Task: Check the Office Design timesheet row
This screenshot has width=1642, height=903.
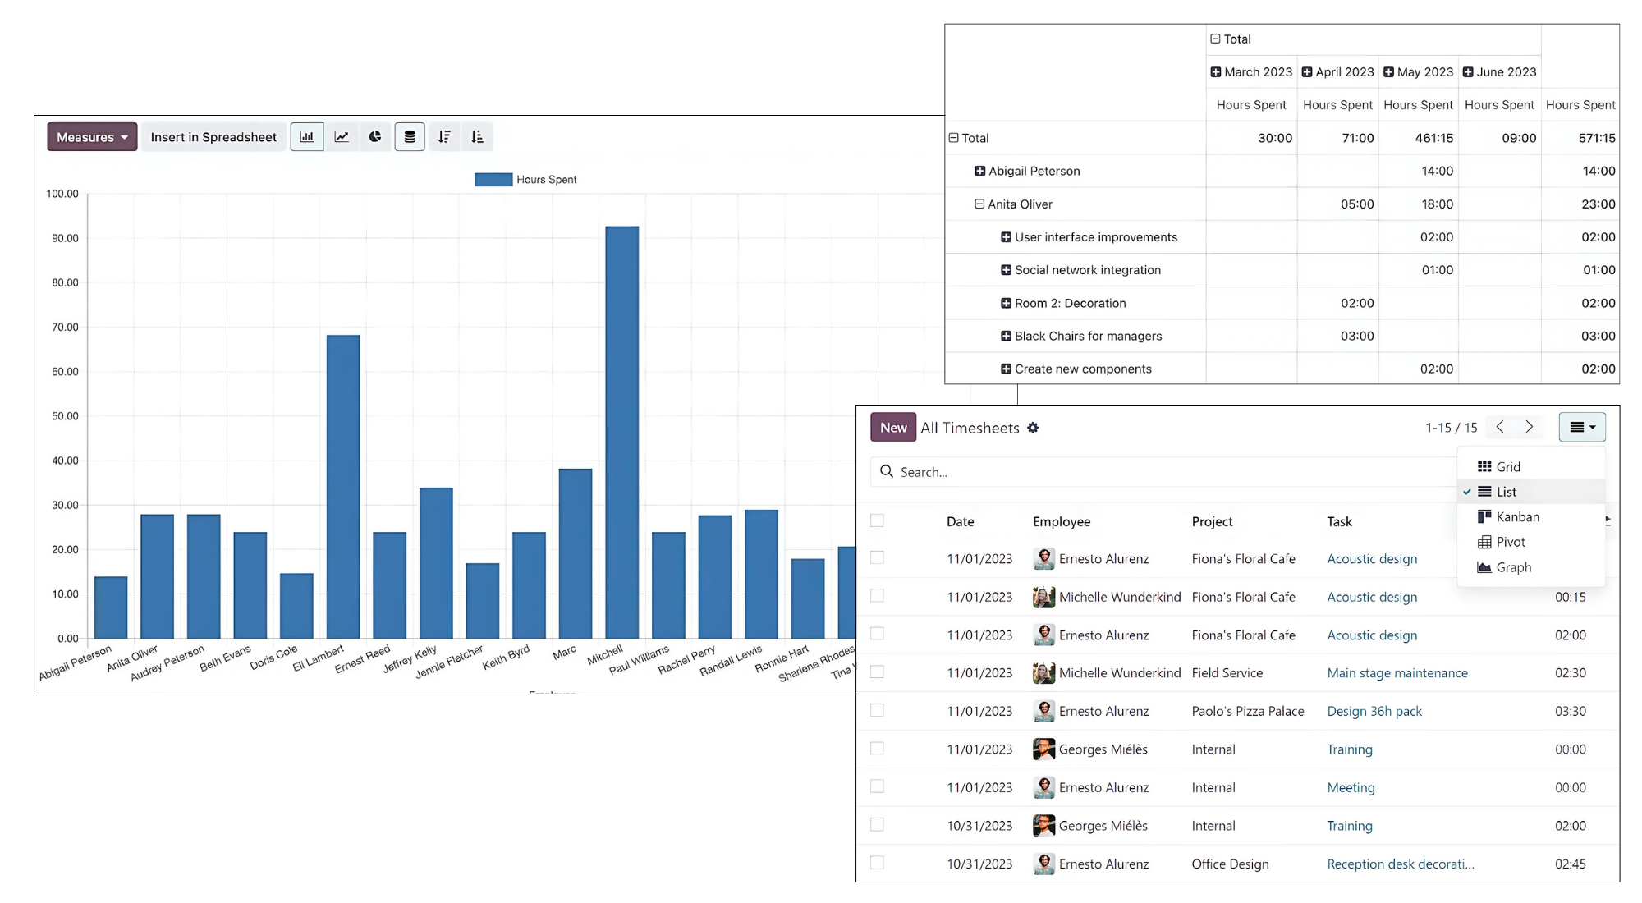Action: (877, 863)
